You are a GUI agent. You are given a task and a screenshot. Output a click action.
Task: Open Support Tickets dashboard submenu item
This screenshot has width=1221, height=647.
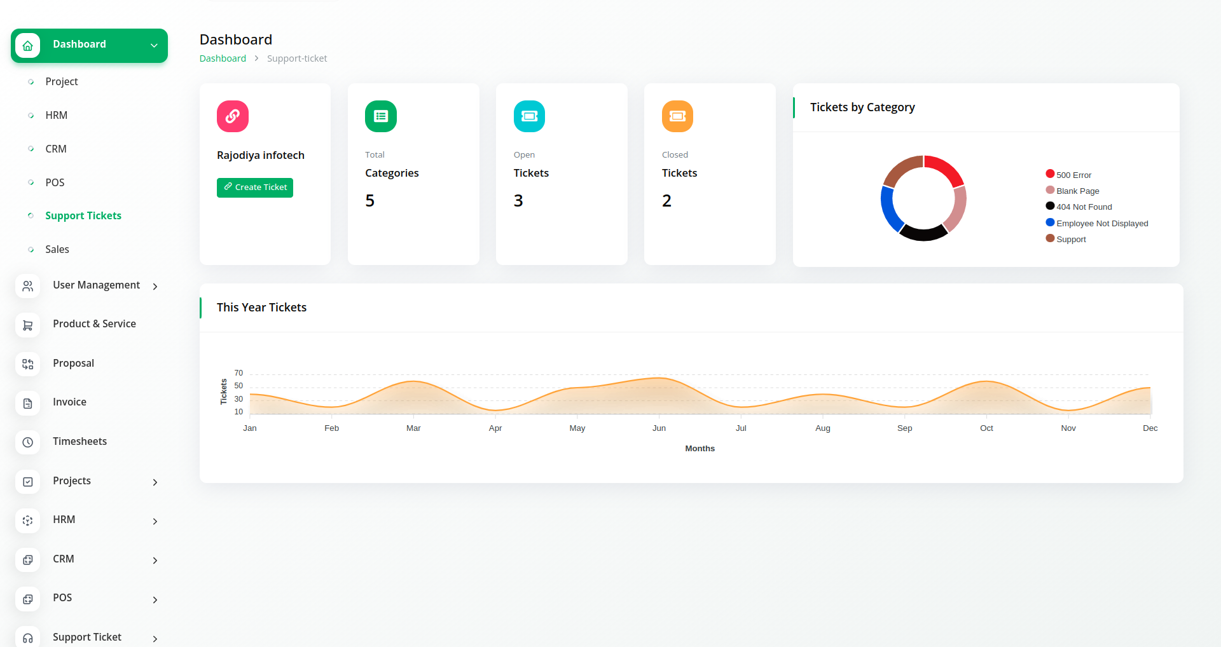[83, 216]
